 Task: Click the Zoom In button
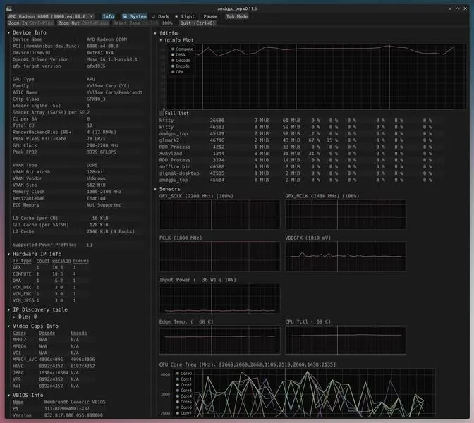coord(30,23)
